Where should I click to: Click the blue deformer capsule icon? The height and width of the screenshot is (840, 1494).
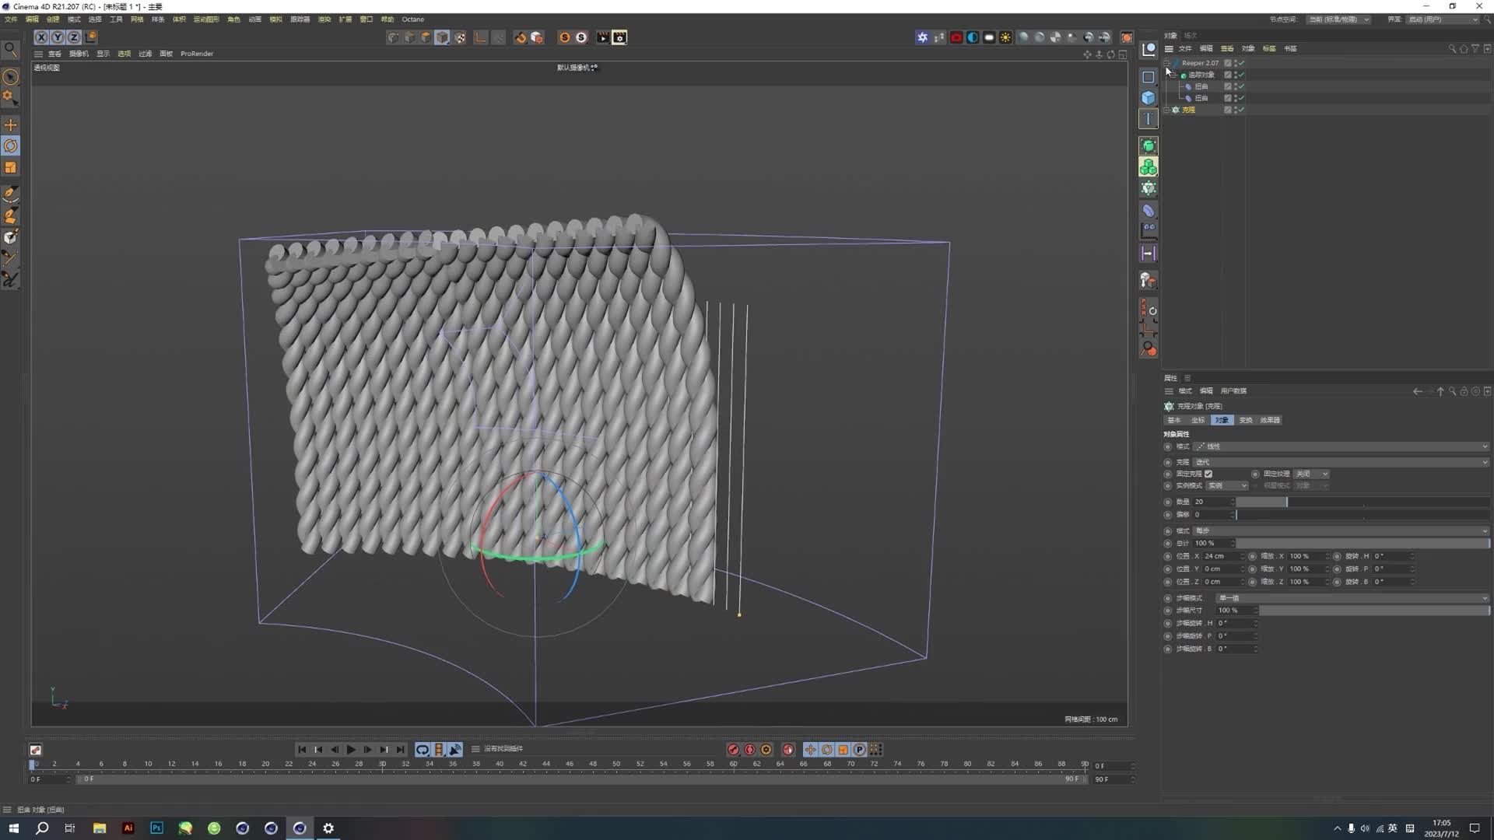[x=1149, y=211]
